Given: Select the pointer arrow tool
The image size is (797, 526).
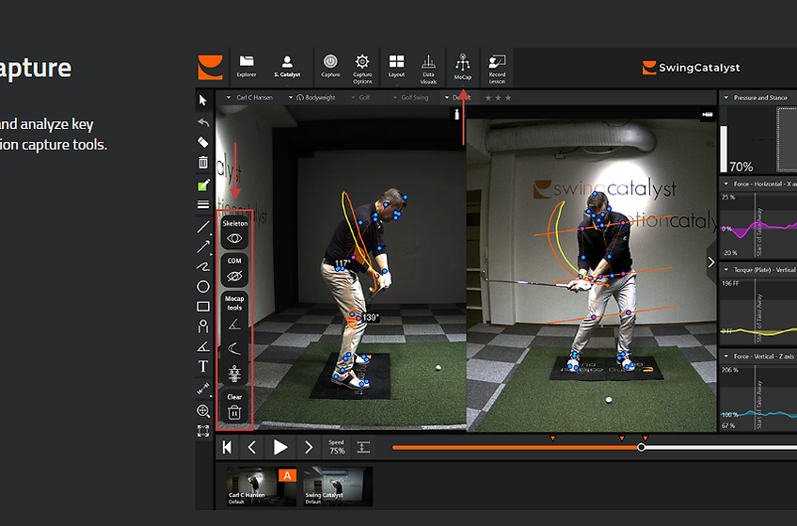Looking at the screenshot, I should click(203, 100).
